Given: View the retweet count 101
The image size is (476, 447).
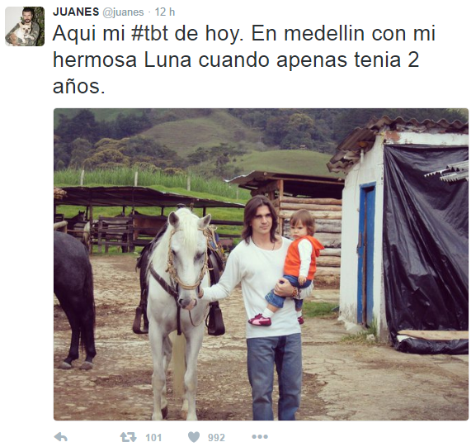Looking at the screenshot, I should coord(153,438).
